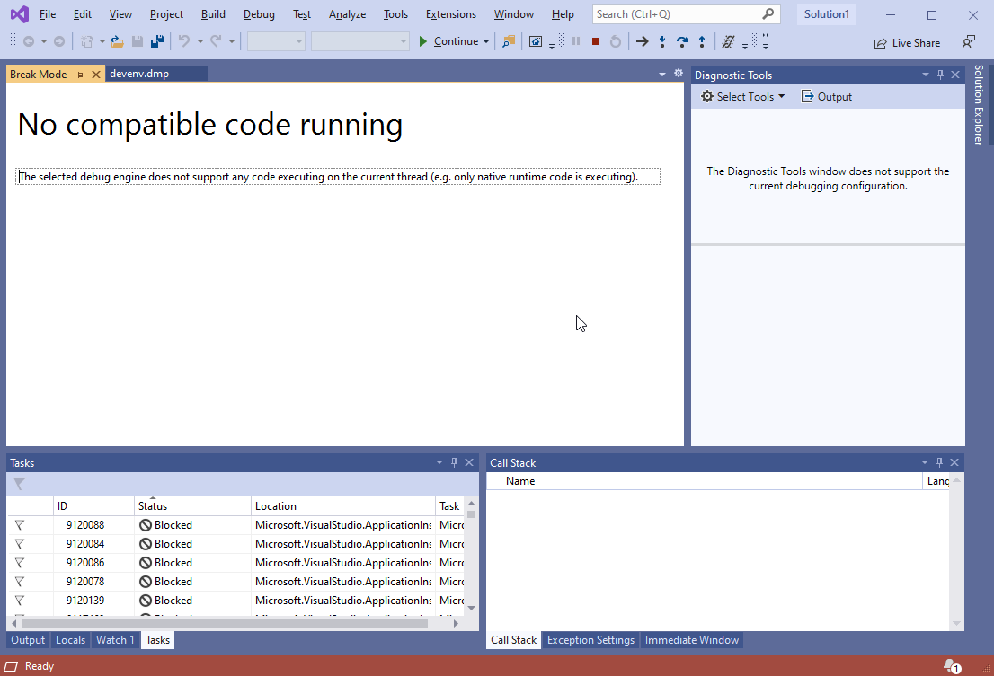Click the single-disk Save icon
This screenshot has width=994, height=676.
(137, 42)
